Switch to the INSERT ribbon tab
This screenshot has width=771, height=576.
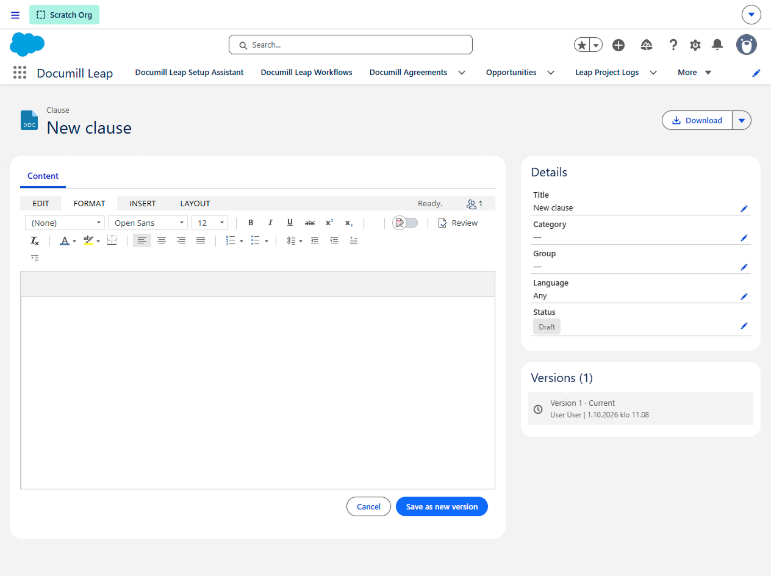coord(143,203)
